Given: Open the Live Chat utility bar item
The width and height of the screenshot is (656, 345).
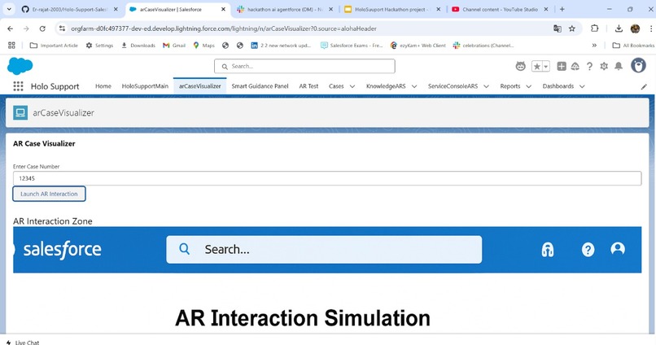Looking at the screenshot, I should pyautogui.click(x=23, y=343).
